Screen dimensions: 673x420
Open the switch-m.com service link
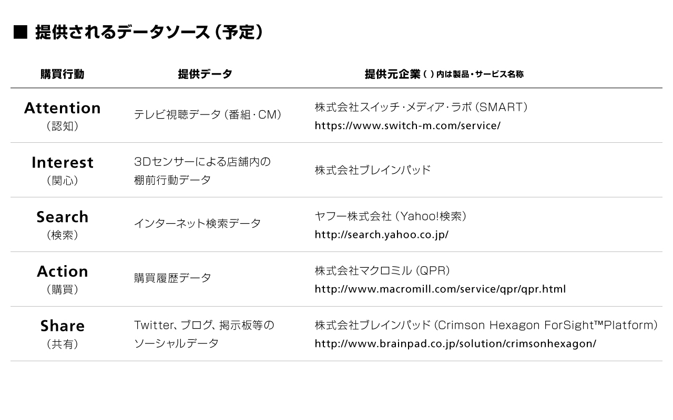coord(407,125)
